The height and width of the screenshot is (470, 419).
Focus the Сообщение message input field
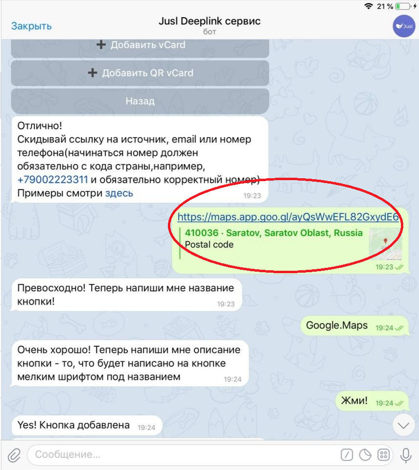pos(183,455)
